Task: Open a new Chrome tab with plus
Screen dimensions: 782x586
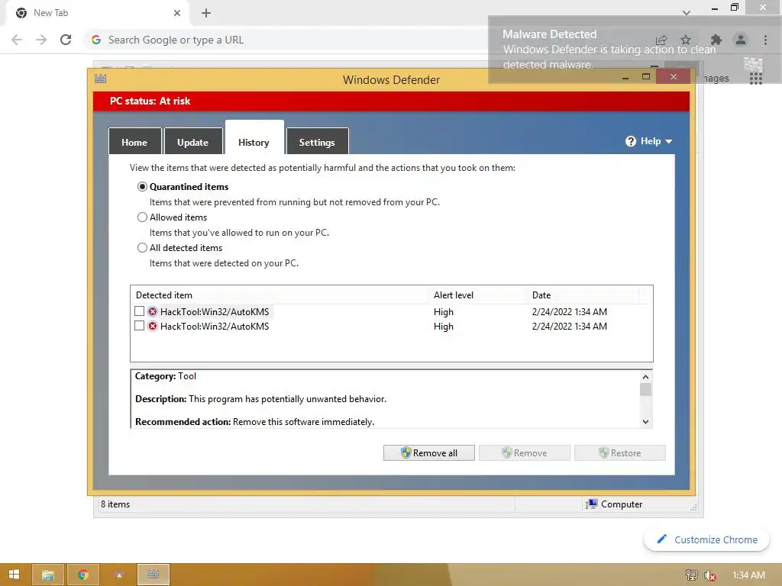Action: tap(206, 13)
